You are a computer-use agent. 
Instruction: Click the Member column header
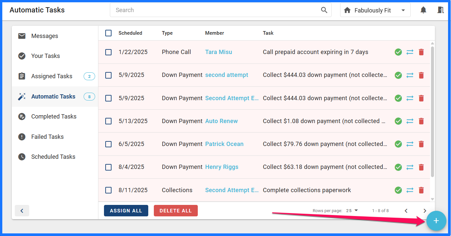[215, 33]
